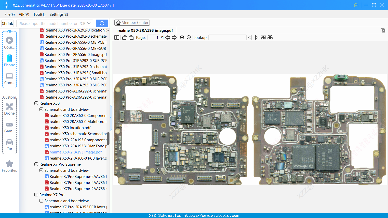
Task: Click the Member Center button
Action: [x=132, y=23]
